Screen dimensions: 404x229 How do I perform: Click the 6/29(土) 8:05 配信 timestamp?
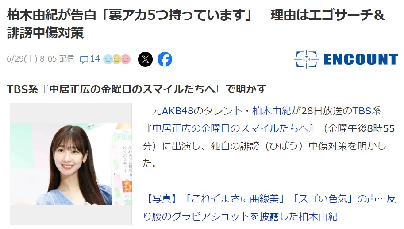pyautogui.click(x=40, y=59)
